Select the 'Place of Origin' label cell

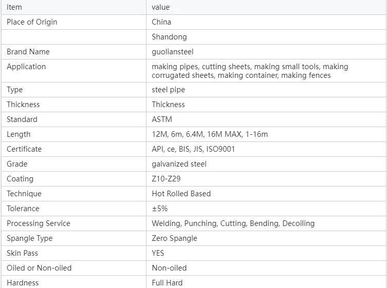click(x=73, y=22)
